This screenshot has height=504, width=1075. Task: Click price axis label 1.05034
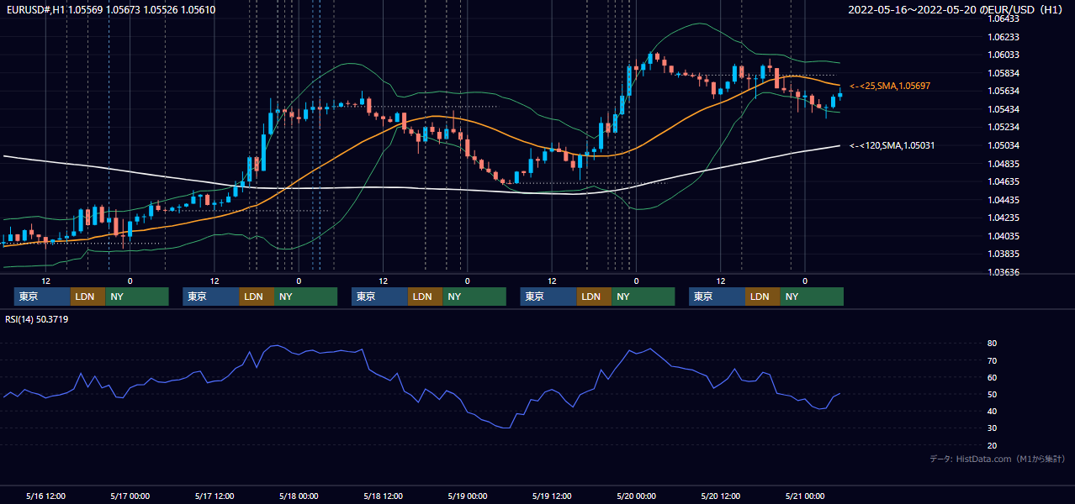(1003, 145)
